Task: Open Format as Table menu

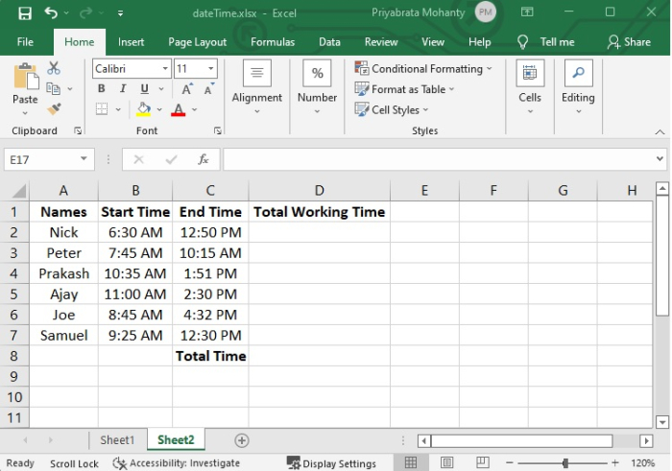Action: coord(404,89)
